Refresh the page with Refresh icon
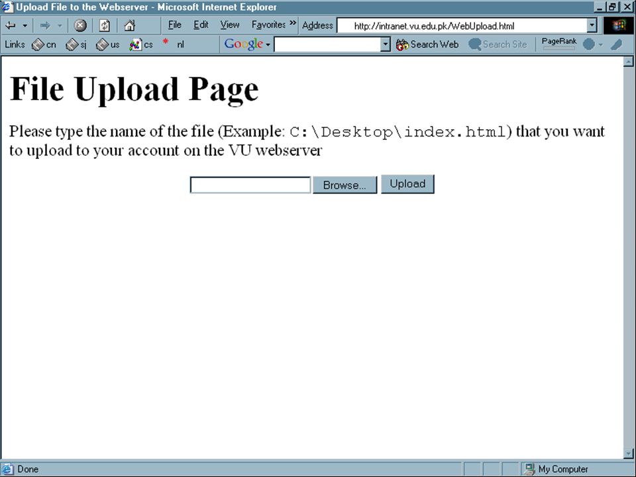 (x=105, y=26)
